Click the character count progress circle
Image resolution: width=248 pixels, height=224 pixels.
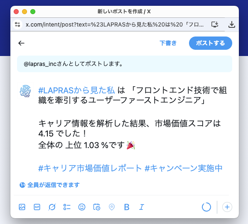pos(206,207)
